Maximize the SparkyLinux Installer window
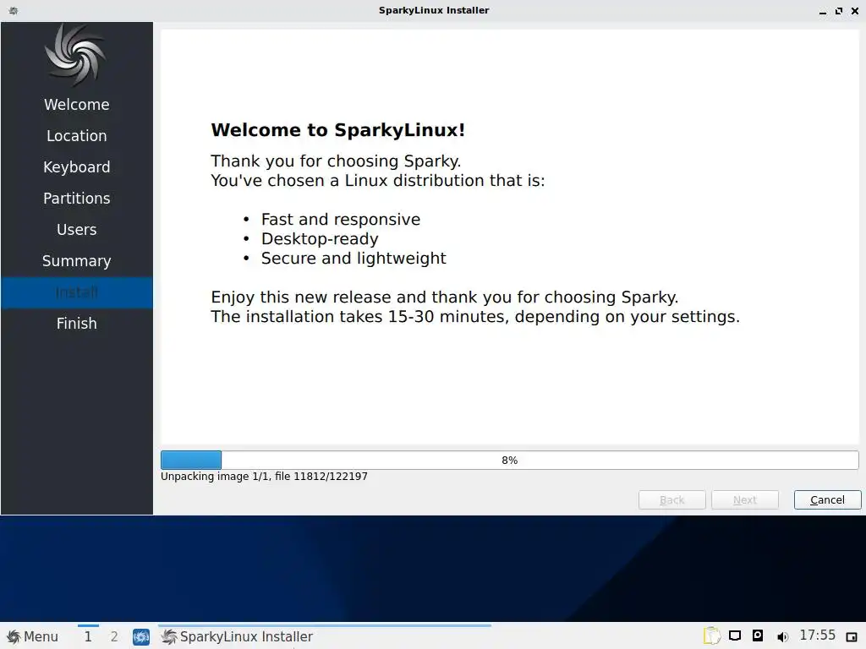The height and width of the screenshot is (649, 866). (x=838, y=11)
